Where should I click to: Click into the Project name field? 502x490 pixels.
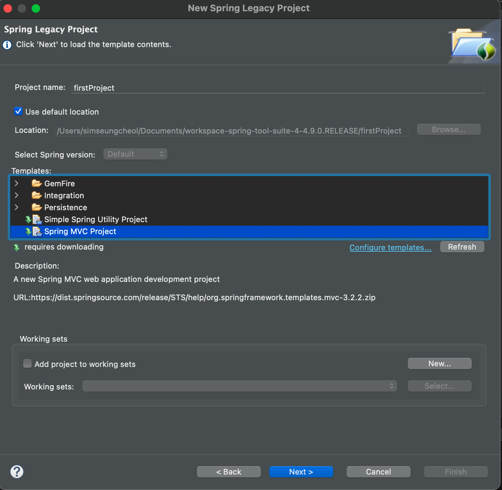tap(278, 88)
